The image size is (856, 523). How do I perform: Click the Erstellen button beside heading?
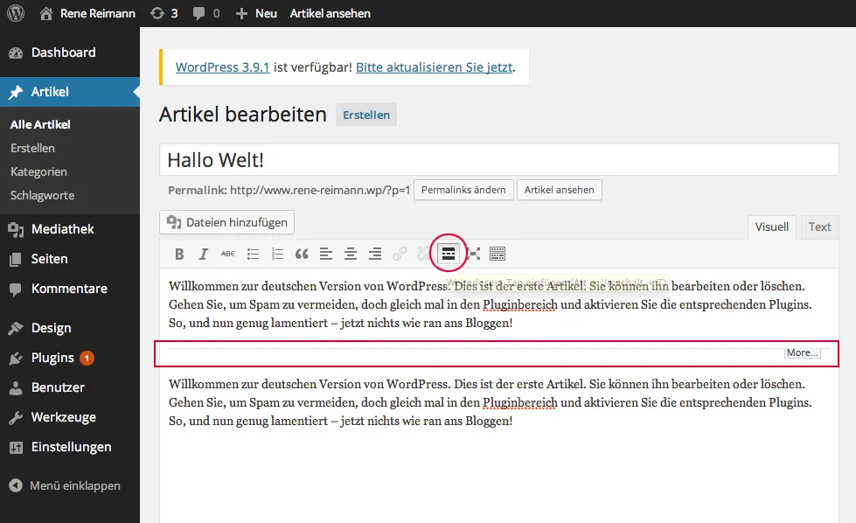pos(366,115)
